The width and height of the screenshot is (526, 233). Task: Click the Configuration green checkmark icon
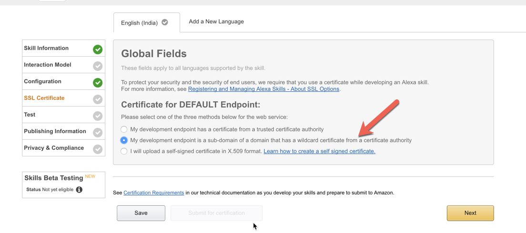click(98, 82)
